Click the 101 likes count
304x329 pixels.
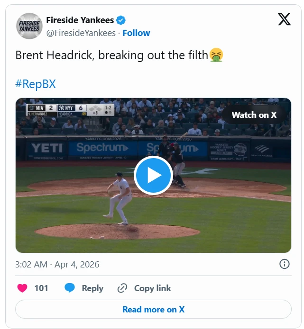tap(41, 288)
